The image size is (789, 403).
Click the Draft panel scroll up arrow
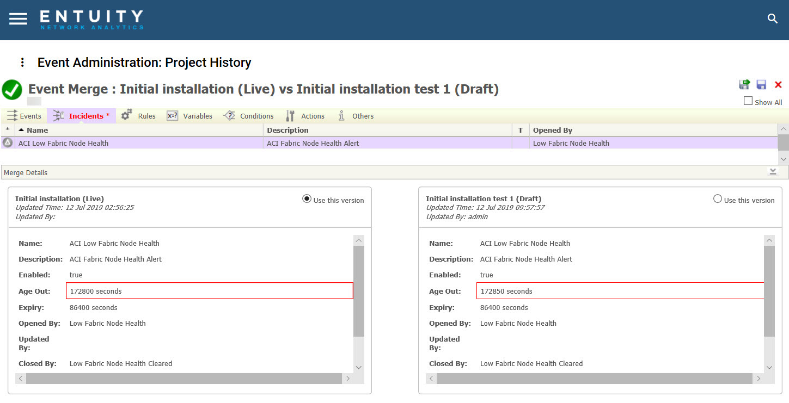coord(769,240)
